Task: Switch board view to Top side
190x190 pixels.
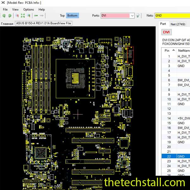Action: (x=62, y=16)
